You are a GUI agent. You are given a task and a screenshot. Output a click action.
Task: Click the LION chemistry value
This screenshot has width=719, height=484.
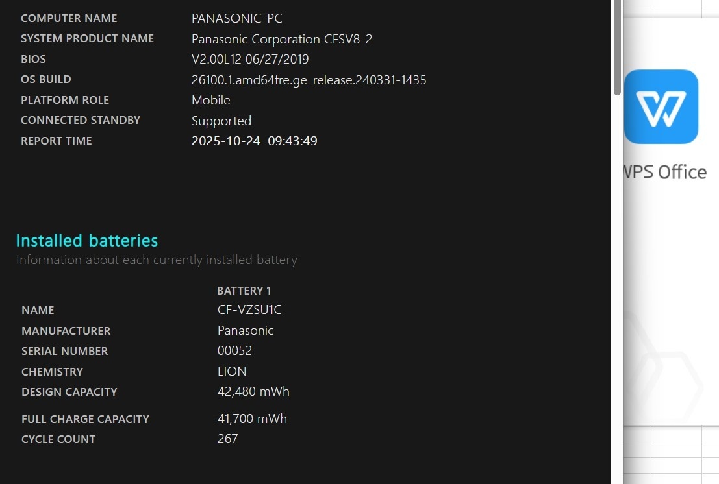(x=232, y=372)
